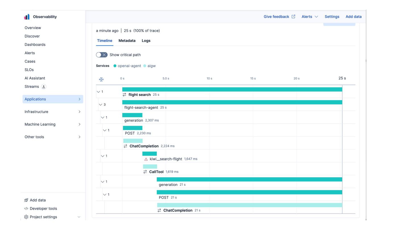Viewport: 409px width, 230px height.
Task: Collapse the flight-search-agent span row
Action: click(x=100, y=104)
